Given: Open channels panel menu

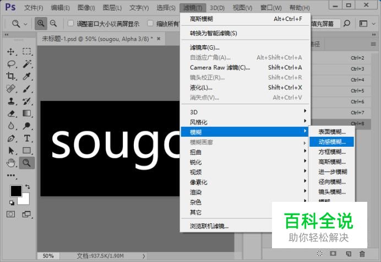Looking at the screenshot, I should coord(373,44).
